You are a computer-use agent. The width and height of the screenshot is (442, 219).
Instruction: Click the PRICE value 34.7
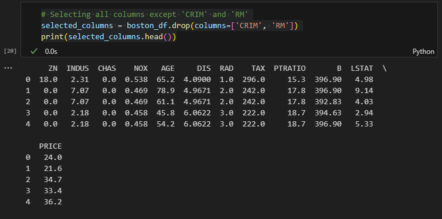[x=53, y=180]
